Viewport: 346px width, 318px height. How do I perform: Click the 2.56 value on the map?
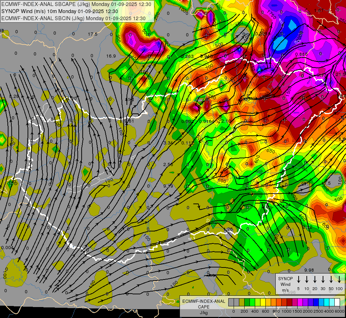point(168,164)
